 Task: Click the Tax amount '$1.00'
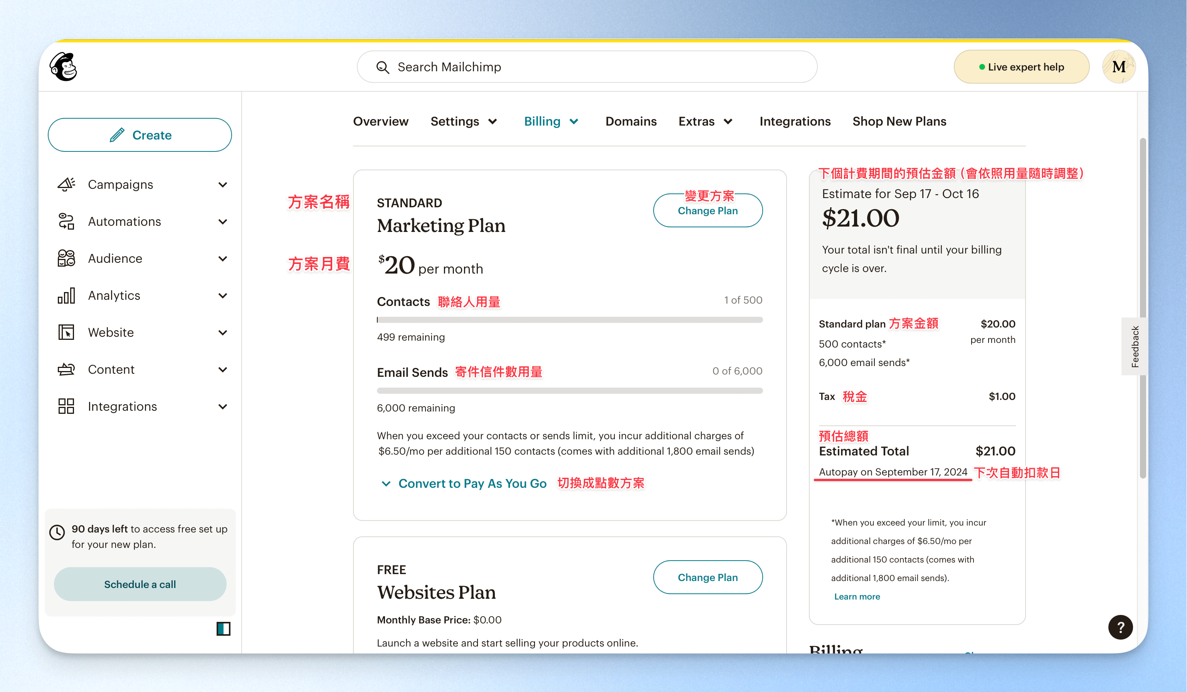pyautogui.click(x=1002, y=396)
